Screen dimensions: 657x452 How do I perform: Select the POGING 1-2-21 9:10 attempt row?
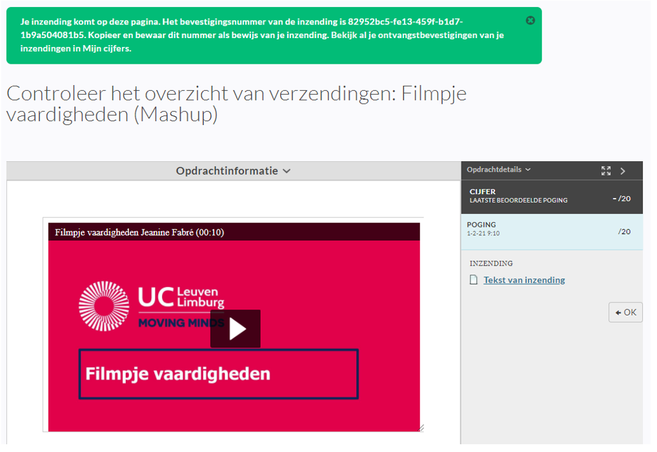pyautogui.click(x=552, y=232)
